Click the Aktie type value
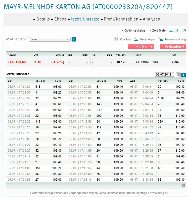 click(x=175, y=62)
